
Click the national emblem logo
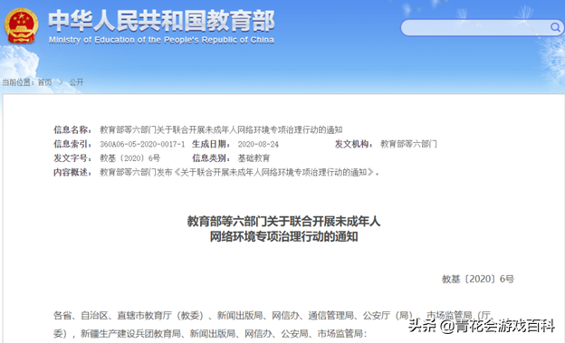coord(21,26)
